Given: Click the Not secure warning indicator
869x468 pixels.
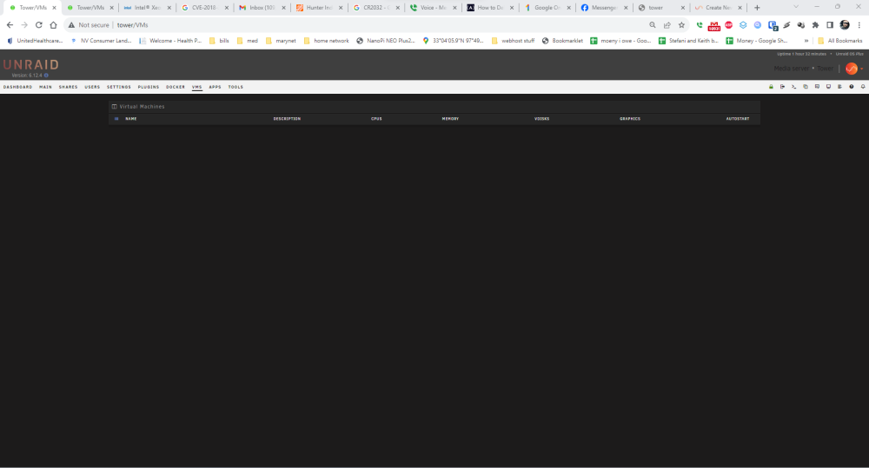Looking at the screenshot, I should coord(89,25).
